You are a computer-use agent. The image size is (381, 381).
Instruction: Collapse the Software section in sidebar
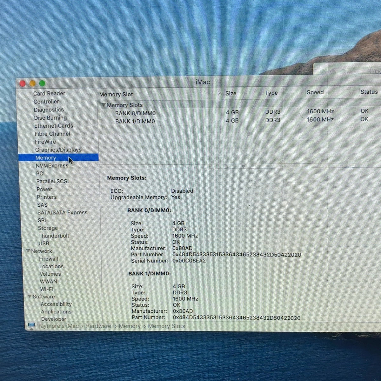pos(30,297)
